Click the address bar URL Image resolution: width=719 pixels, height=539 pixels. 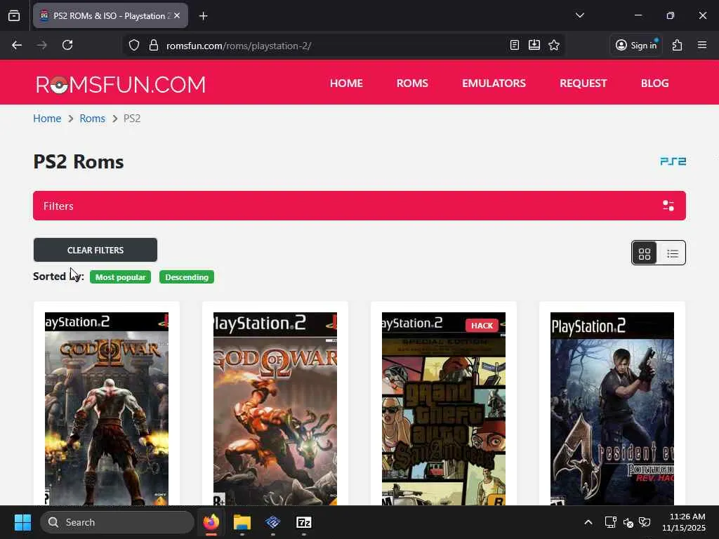pyautogui.click(x=239, y=46)
